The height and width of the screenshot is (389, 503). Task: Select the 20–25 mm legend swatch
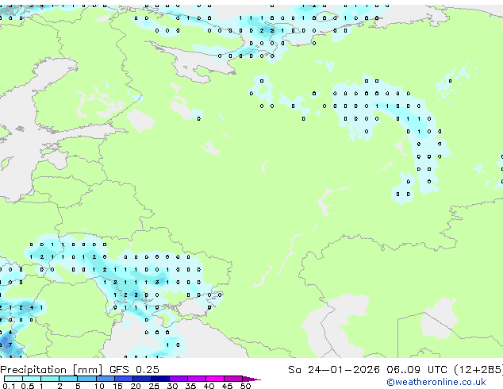(142, 379)
